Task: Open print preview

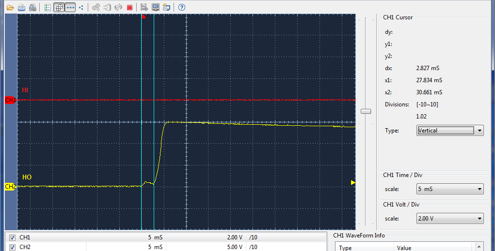Action: [x=32, y=7]
